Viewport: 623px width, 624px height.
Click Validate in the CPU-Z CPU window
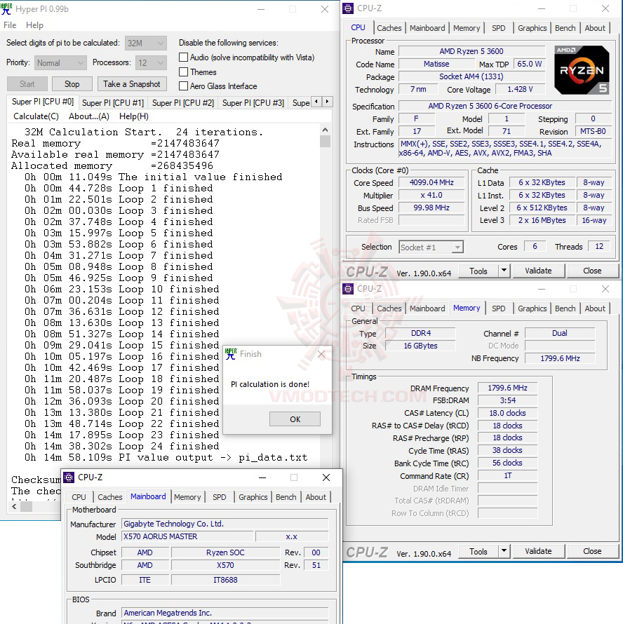click(x=538, y=271)
